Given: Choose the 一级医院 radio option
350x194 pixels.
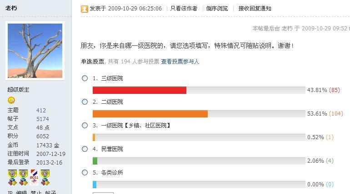Looking at the screenshot, I should click(85, 126).
